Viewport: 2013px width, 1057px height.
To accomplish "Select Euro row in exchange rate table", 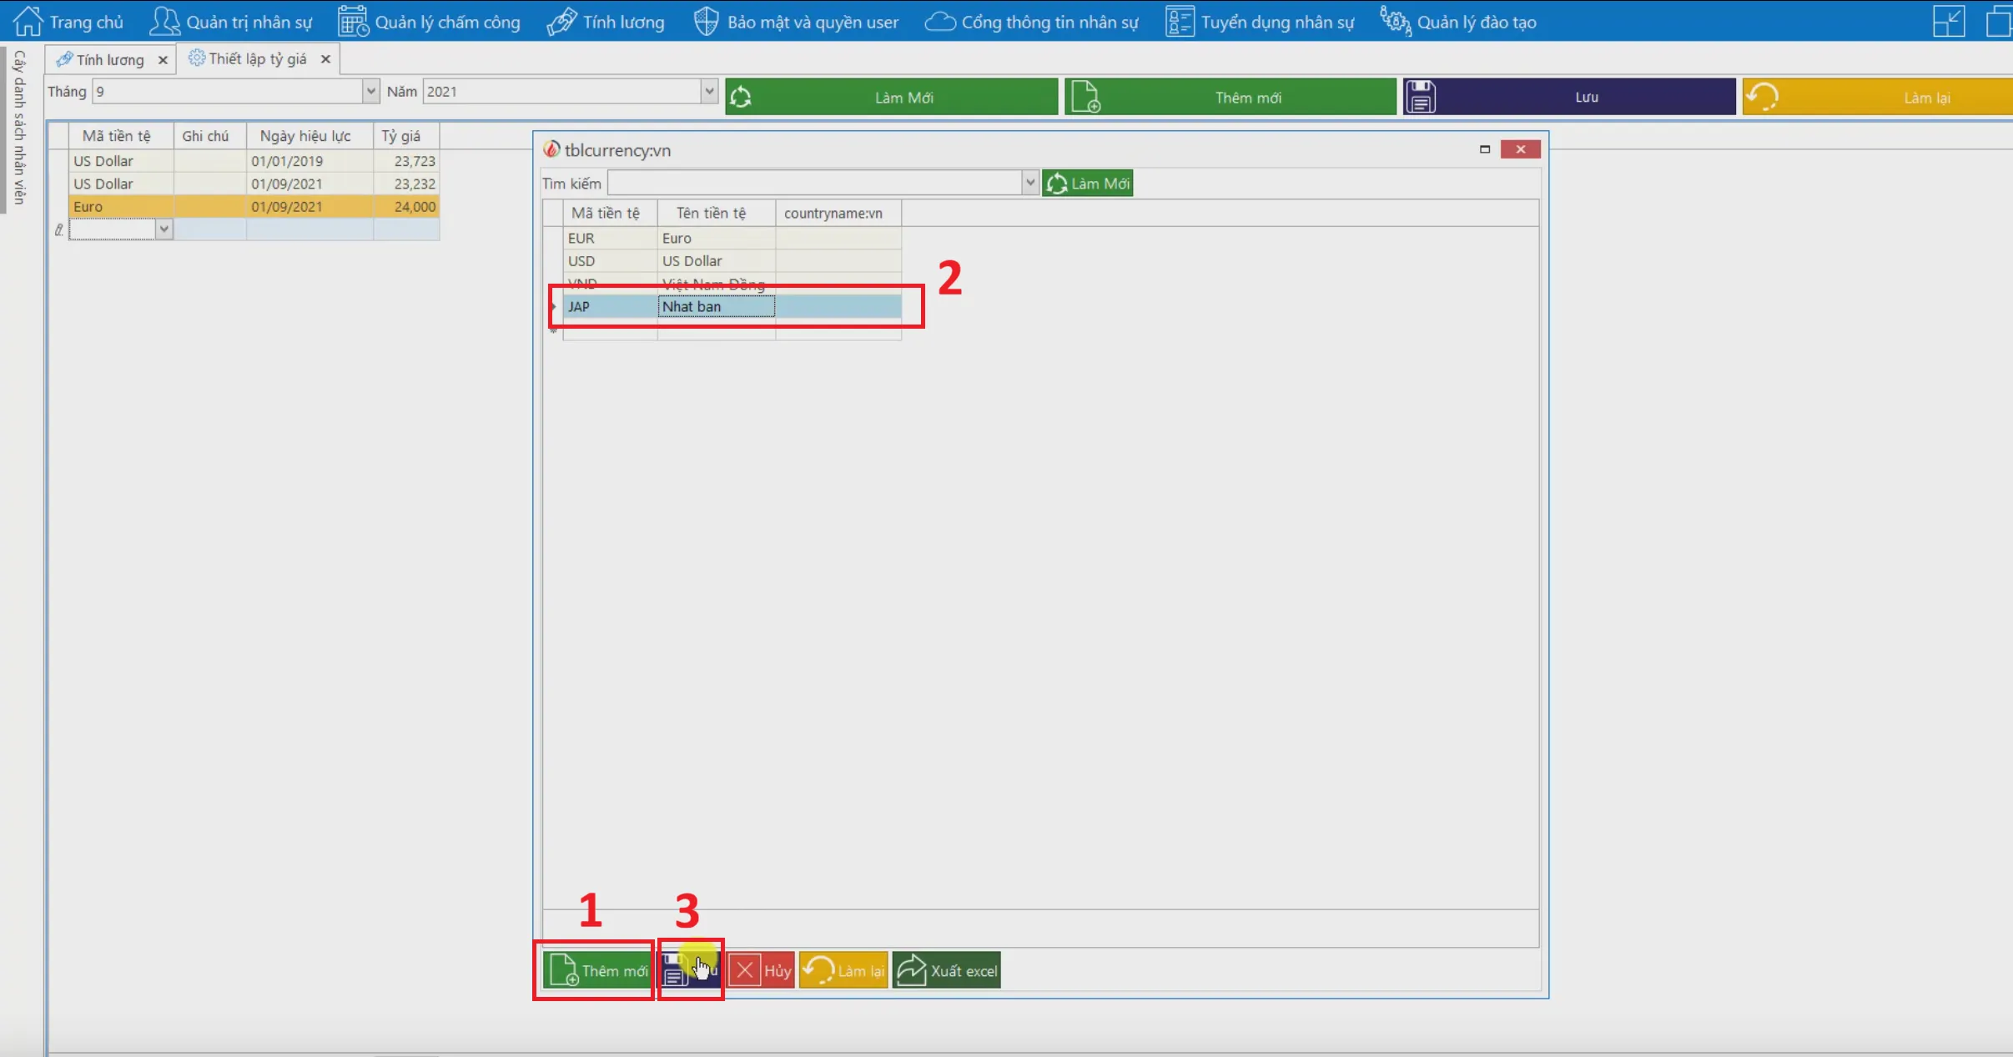I will [254, 206].
